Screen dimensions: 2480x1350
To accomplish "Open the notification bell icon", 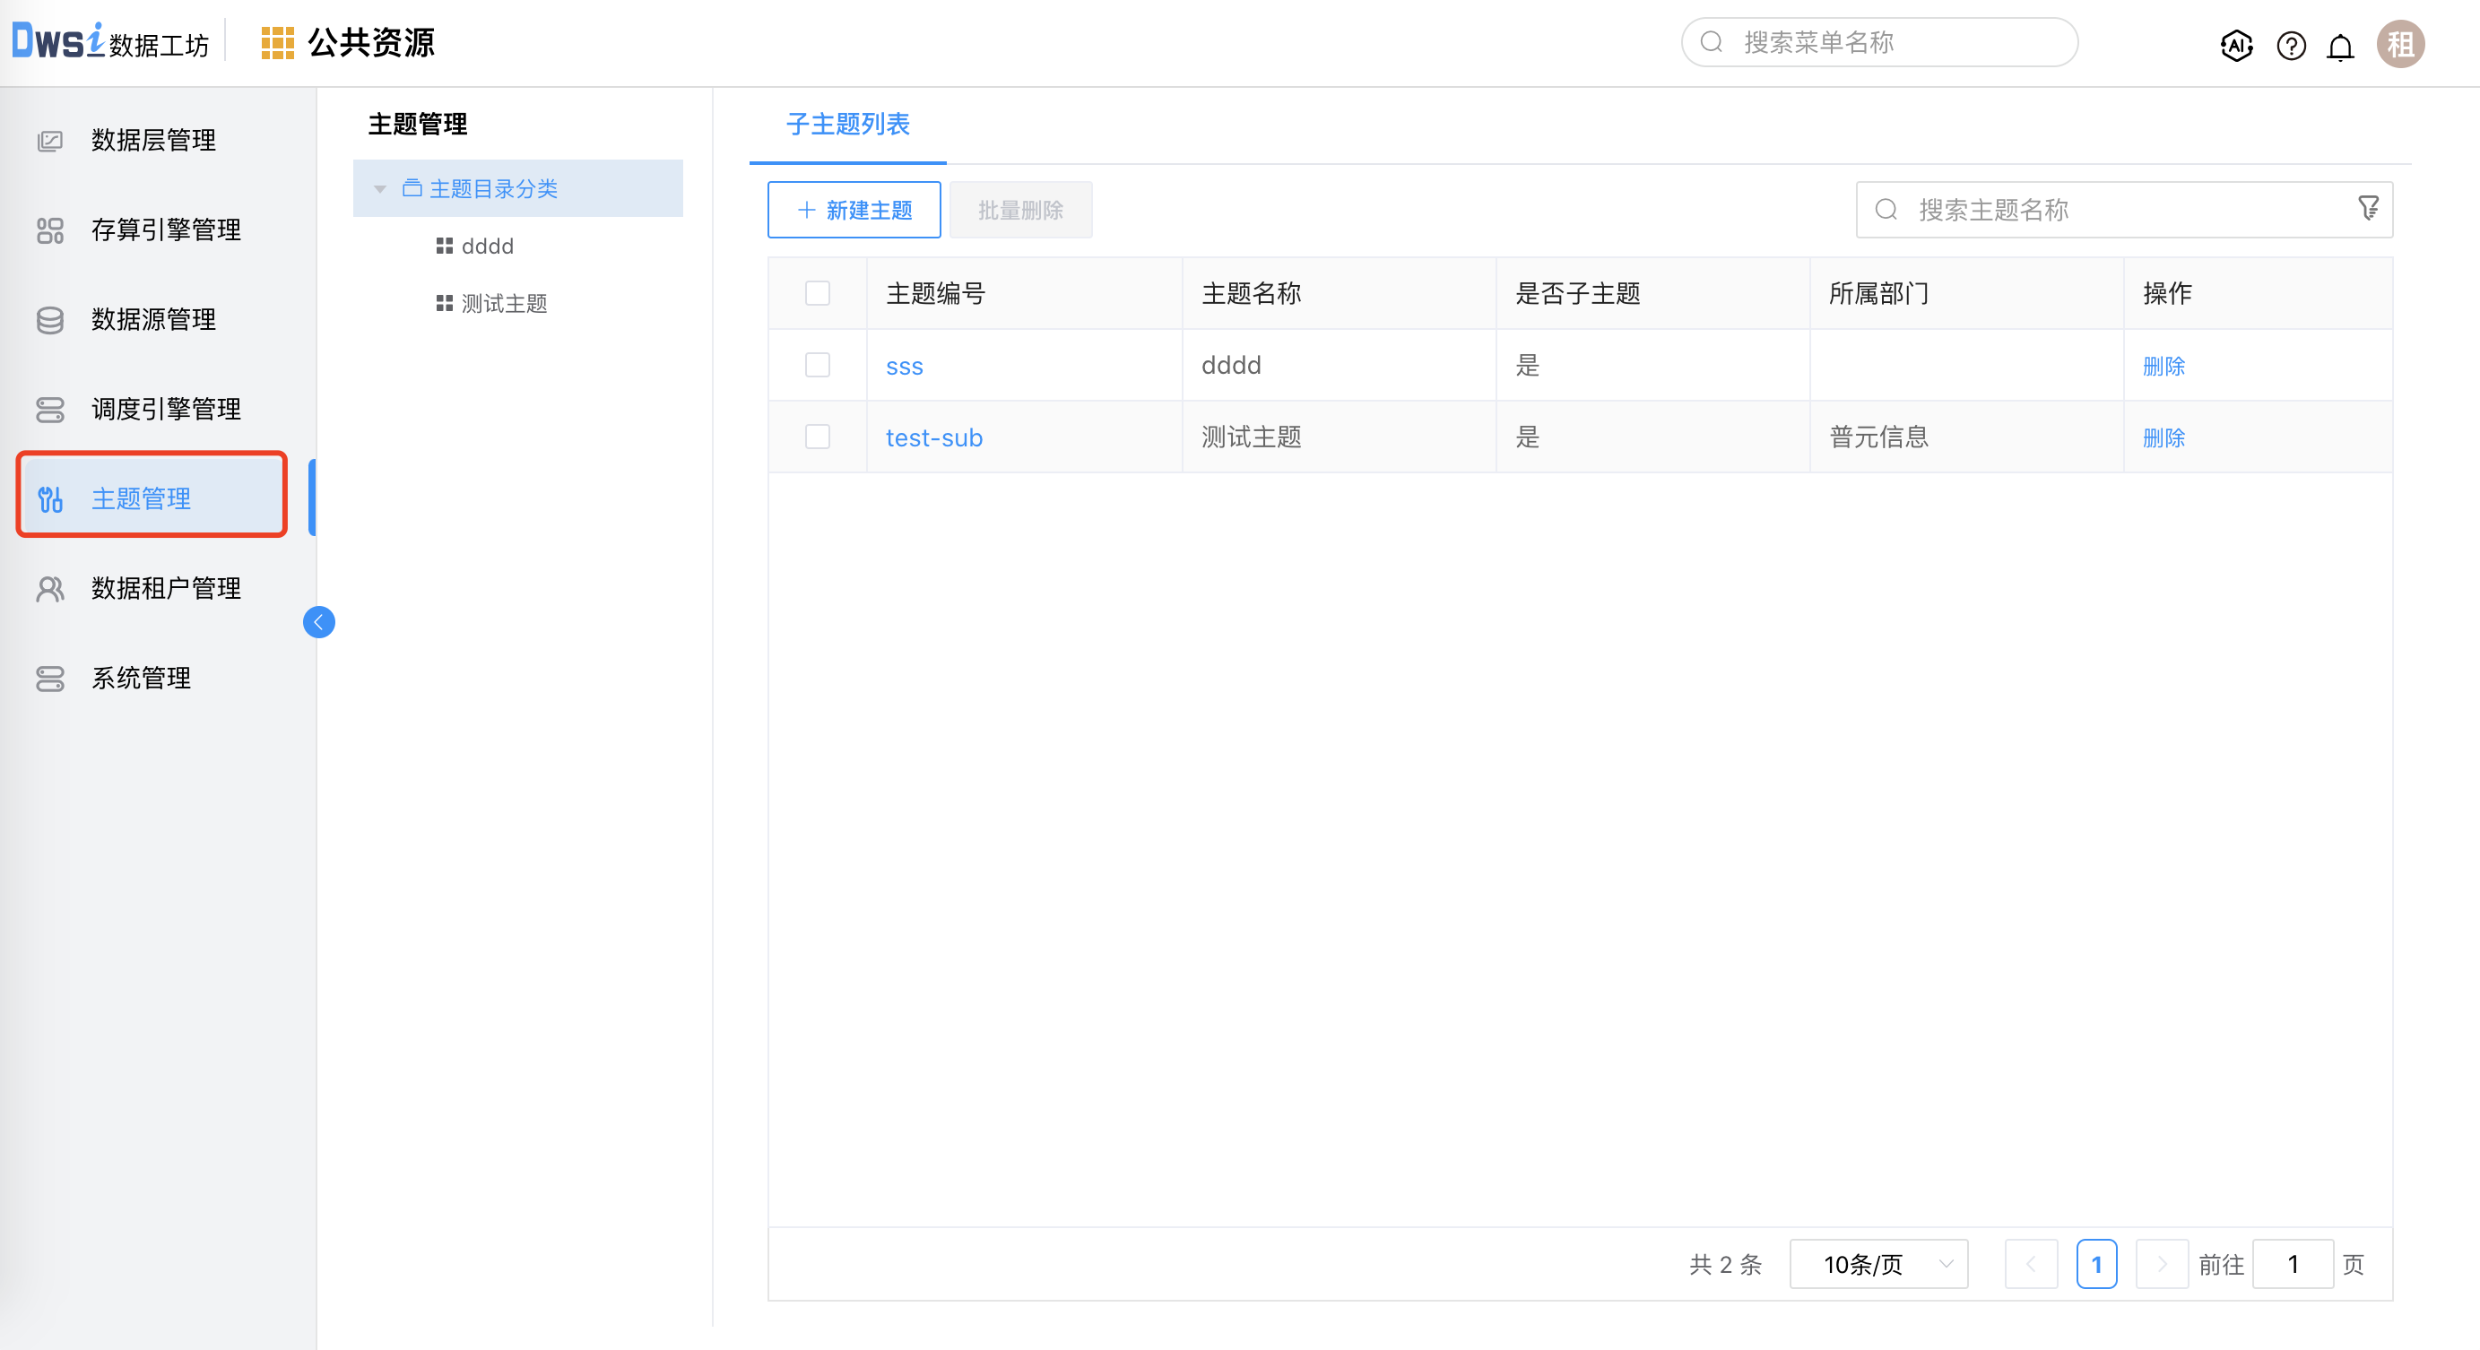I will 2340,44.
